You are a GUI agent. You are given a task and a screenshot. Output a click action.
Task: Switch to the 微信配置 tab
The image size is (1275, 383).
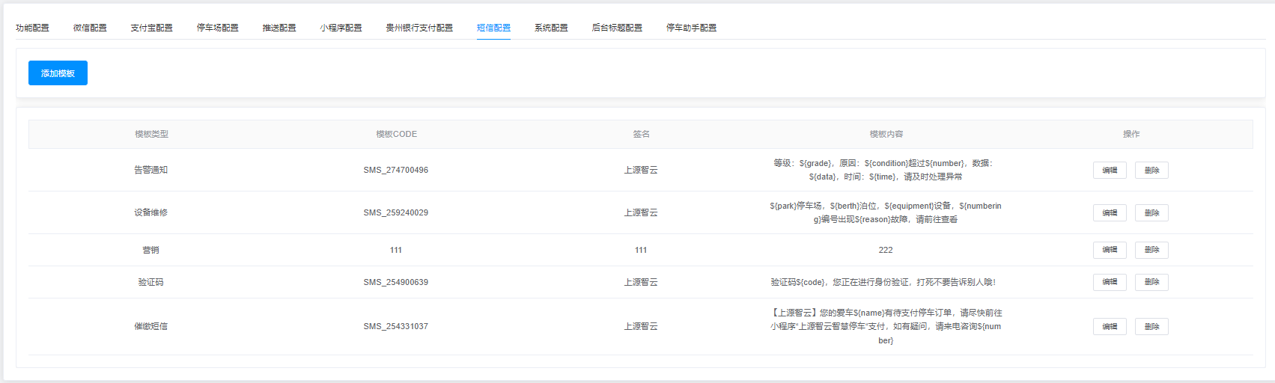pyautogui.click(x=90, y=28)
